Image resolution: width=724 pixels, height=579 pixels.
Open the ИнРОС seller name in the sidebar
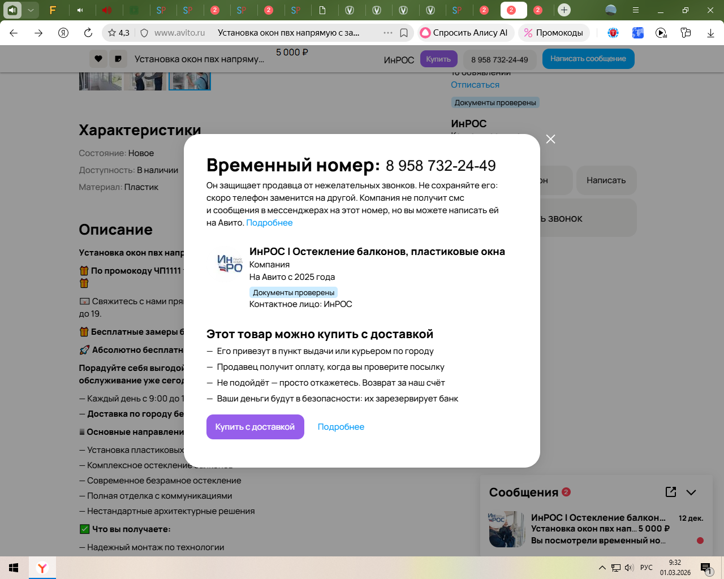tap(469, 124)
